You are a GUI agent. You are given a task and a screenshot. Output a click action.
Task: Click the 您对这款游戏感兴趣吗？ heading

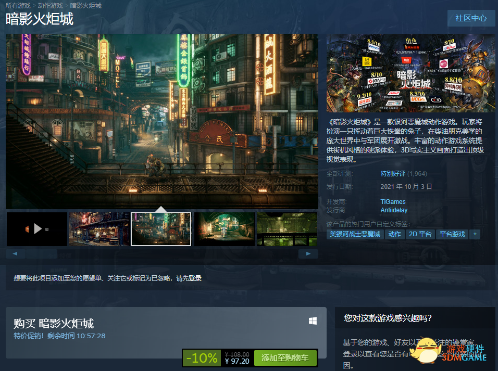[388, 318]
